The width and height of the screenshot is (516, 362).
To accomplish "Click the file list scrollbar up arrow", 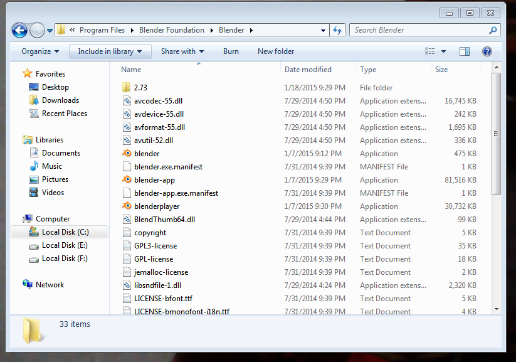I will pos(497,67).
